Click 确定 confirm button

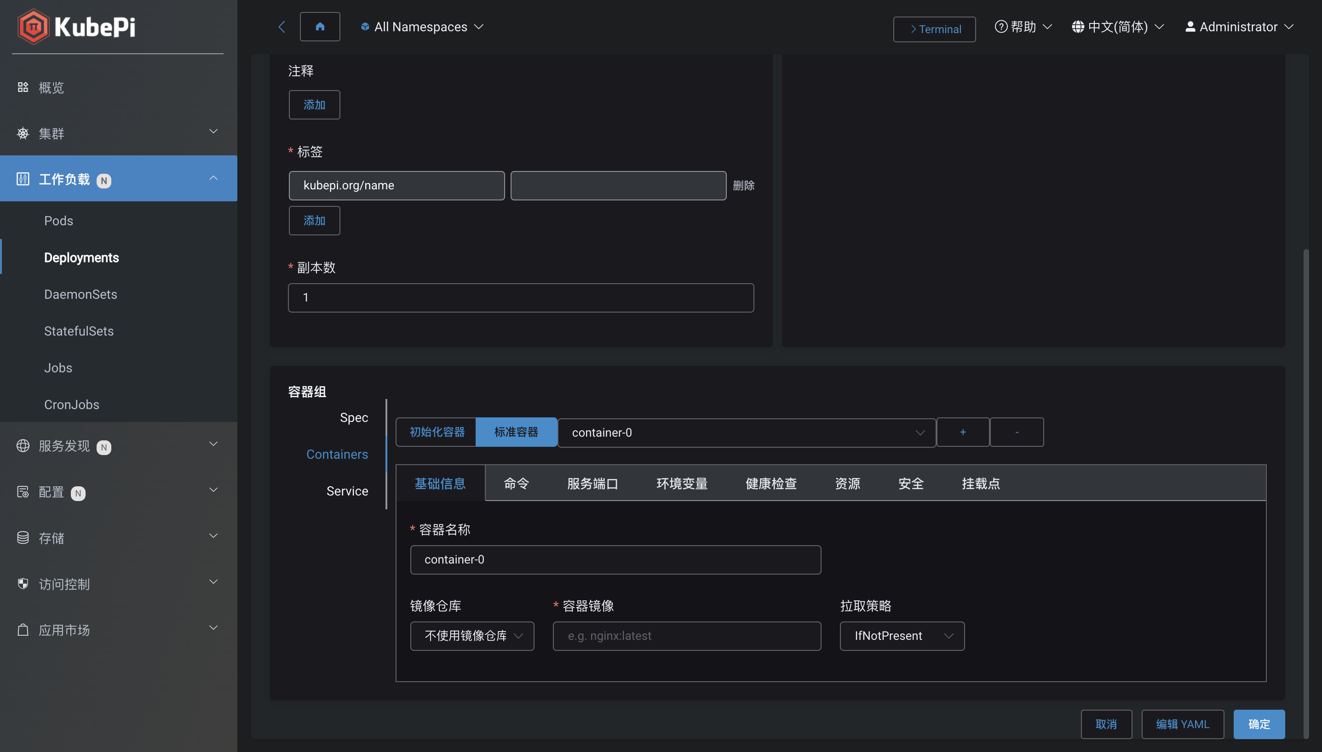[1259, 724]
